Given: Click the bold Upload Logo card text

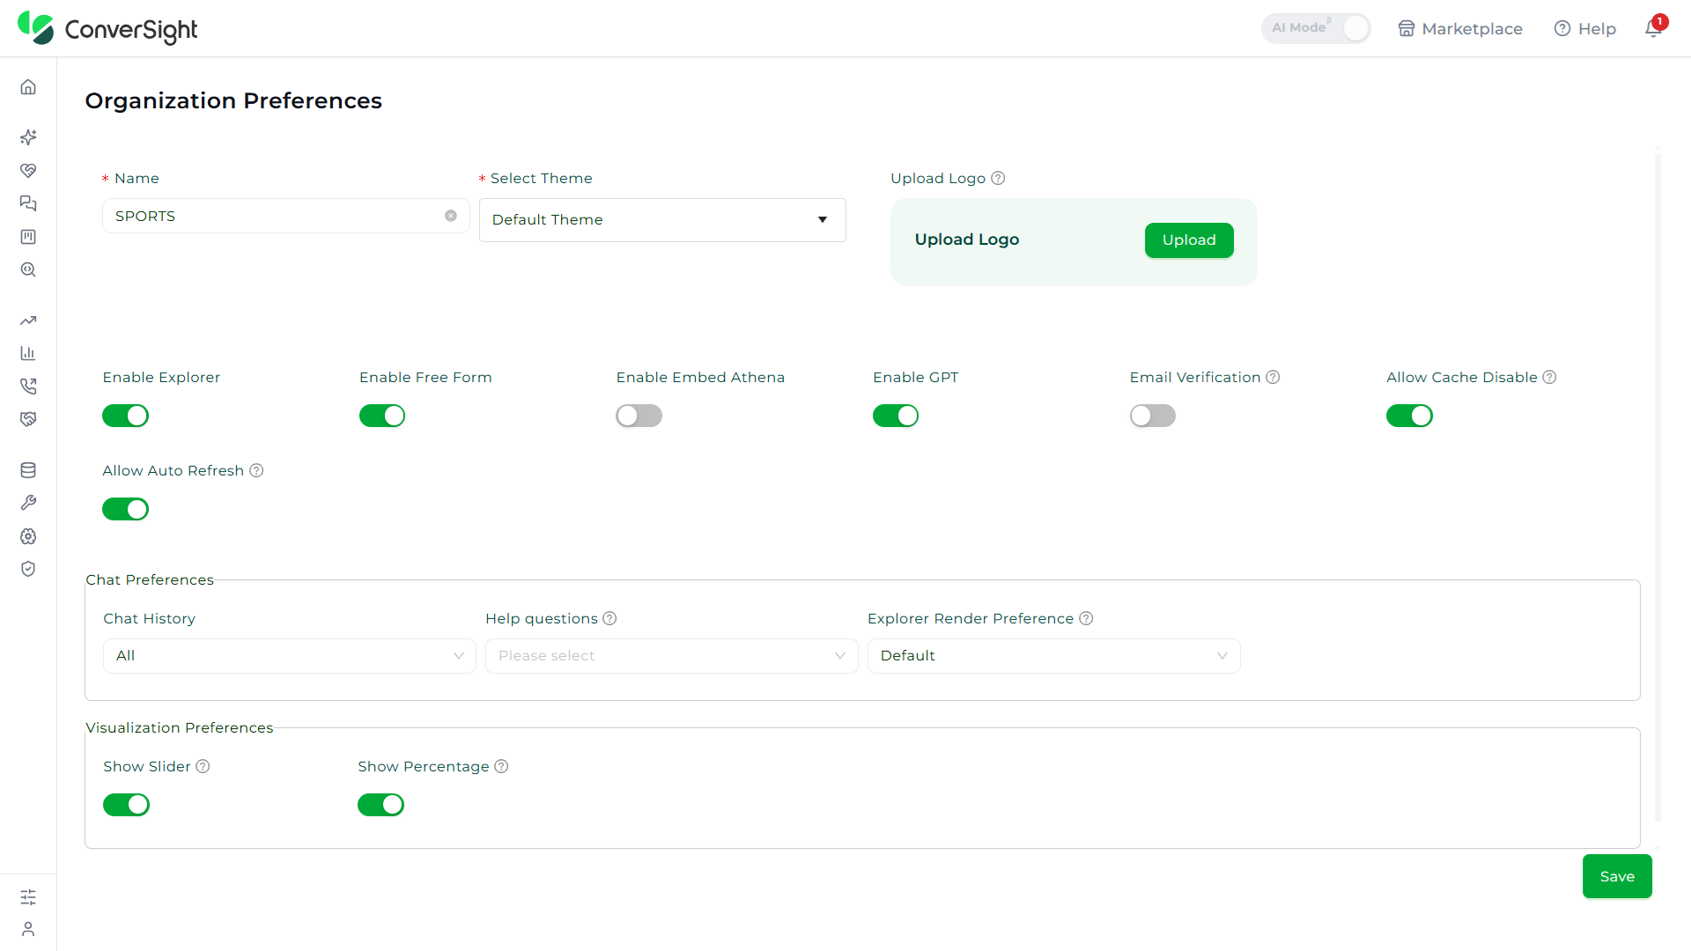Looking at the screenshot, I should [x=967, y=240].
